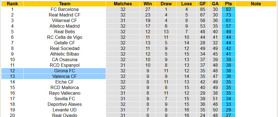The height and width of the screenshot is (117, 278).
Task: Click the Loss column header
Action: [x=187, y=4]
